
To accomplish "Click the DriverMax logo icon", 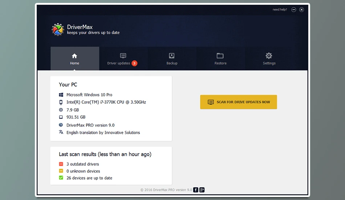I will [x=58, y=29].
